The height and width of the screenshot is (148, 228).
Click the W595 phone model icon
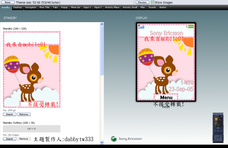tap(218, 128)
